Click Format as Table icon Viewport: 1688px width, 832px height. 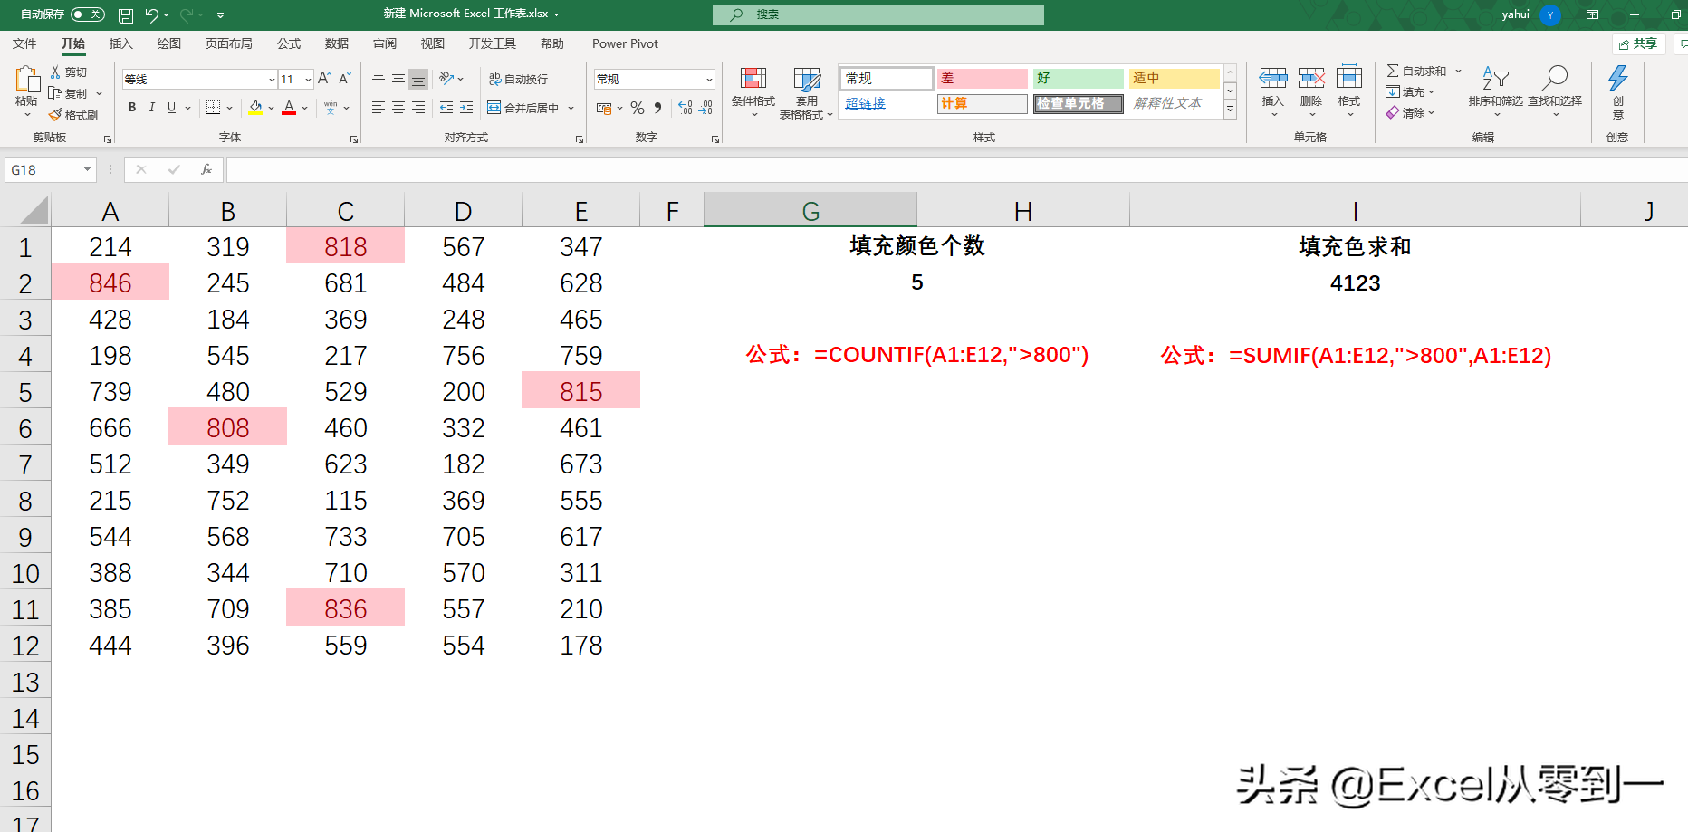pos(807,79)
